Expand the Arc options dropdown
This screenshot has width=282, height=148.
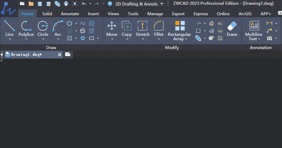[58, 39]
